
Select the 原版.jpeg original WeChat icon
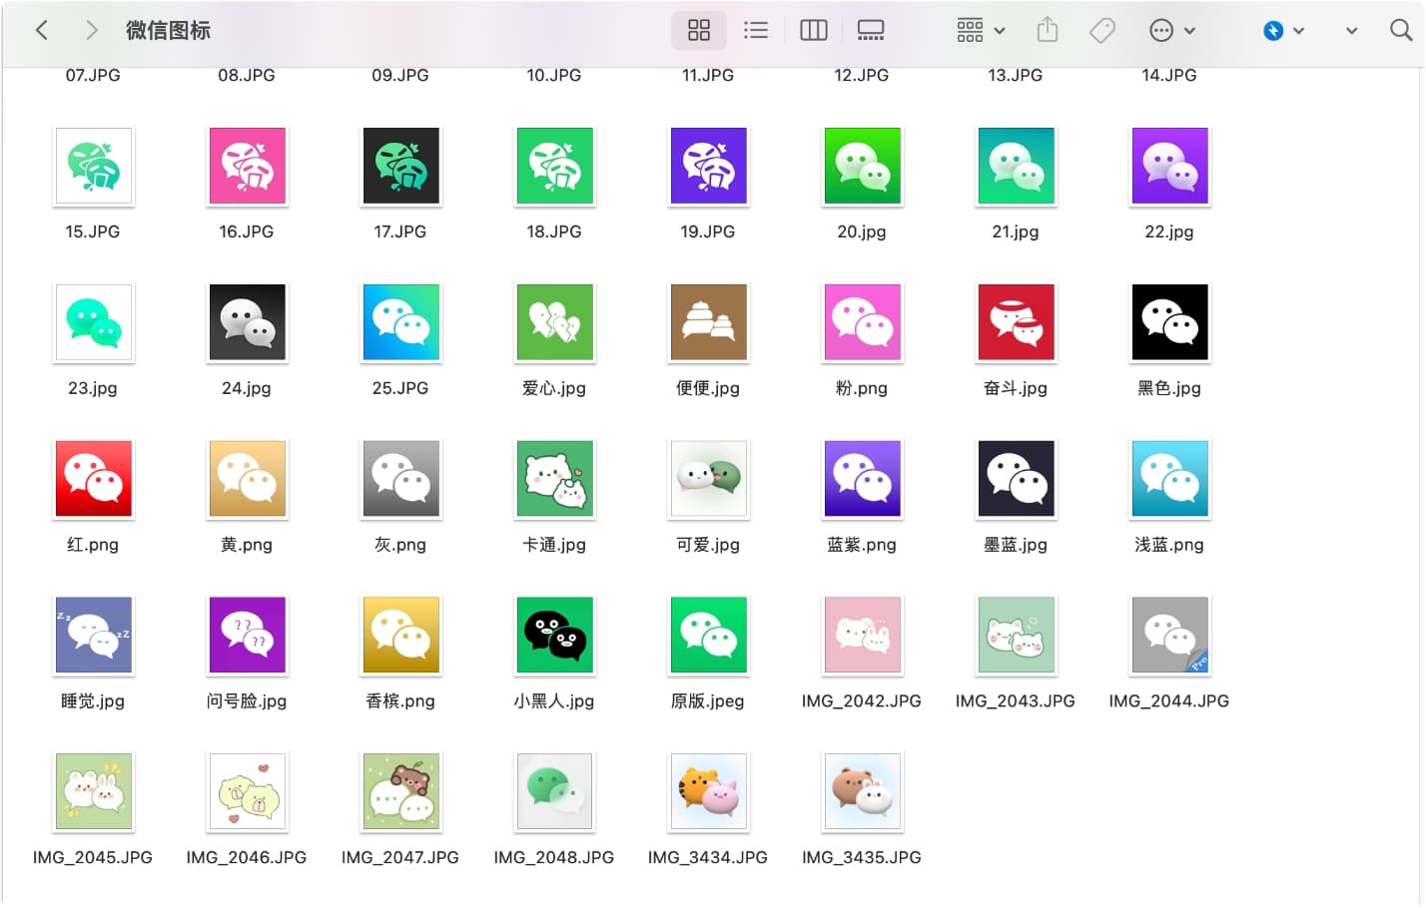pos(708,636)
